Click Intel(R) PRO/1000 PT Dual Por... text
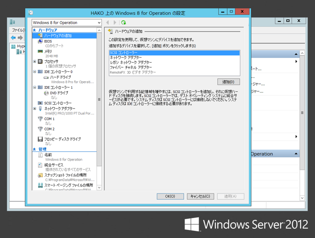Viewport: 315px width, 238px height. coord(69,113)
